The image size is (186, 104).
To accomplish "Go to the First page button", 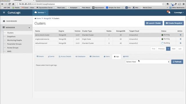I will coord(153,49).
